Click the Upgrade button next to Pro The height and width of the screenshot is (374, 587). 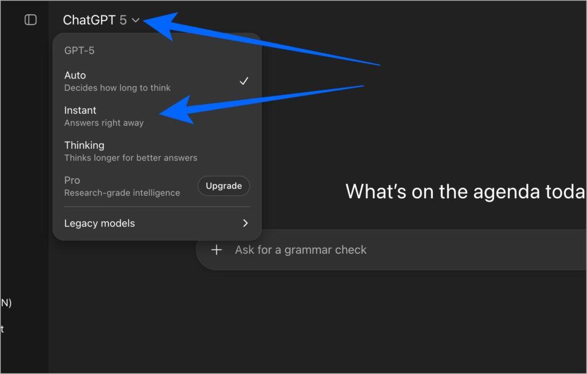pos(224,186)
